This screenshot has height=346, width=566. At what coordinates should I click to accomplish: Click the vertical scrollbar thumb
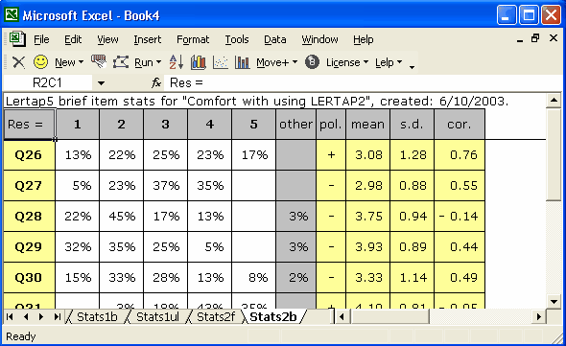coord(554,154)
